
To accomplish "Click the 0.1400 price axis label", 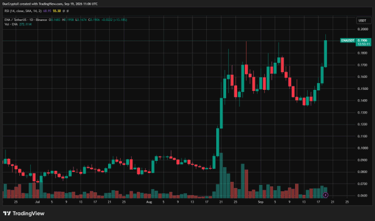I will coord(362,101).
